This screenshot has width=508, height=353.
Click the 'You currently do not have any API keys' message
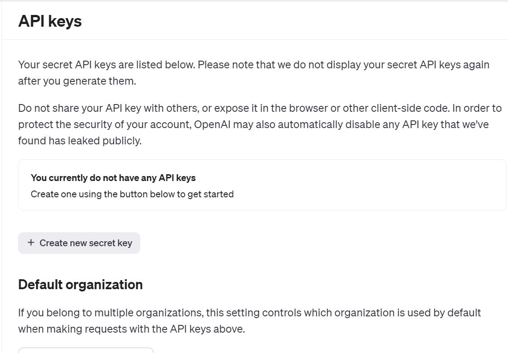click(x=113, y=178)
